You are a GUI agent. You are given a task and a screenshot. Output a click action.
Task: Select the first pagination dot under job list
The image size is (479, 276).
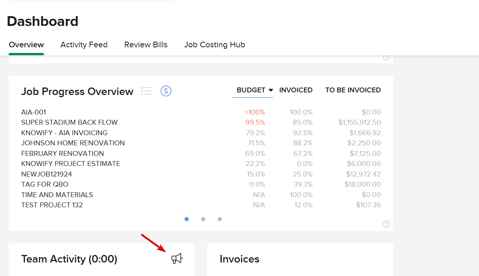tap(186, 219)
